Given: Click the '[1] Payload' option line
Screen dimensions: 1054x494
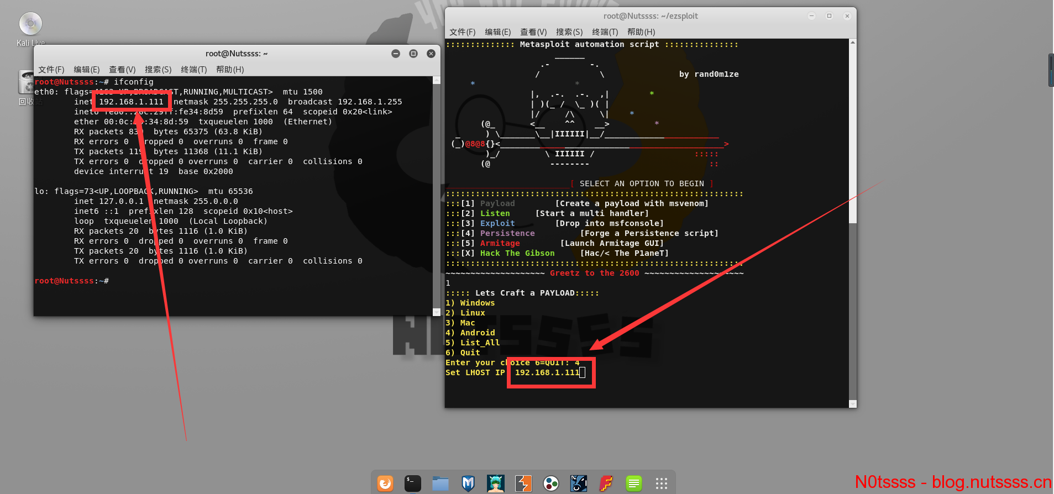Looking at the screenshot, I should pos(577,203).
